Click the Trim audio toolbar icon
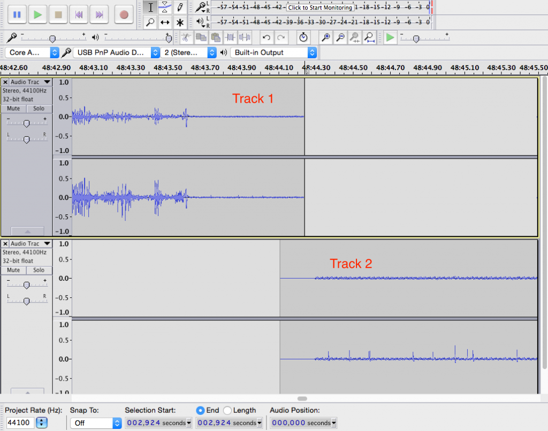 point(231,37)
